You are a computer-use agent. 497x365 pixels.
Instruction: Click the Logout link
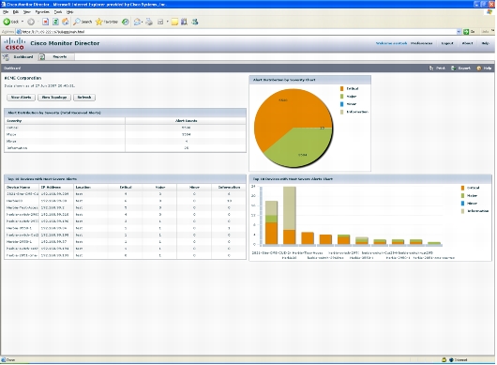(447, 43)
